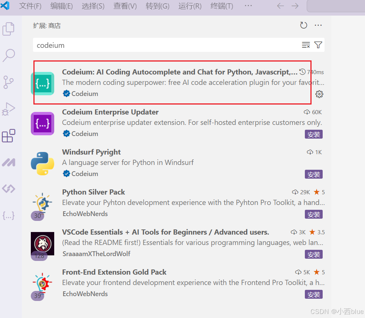The width and height of the screenshot is (365, 318).
Task: Install VSCode Essentials + AI Tools
Action: 313,254
